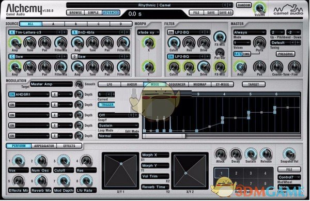Click the Morph X knob
The image size is (310, 201).
point(148,42)
